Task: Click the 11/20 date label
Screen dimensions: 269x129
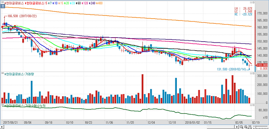Action: click(130, 123)
